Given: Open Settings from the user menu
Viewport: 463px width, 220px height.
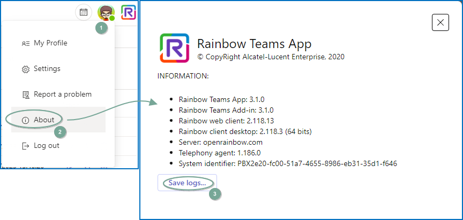Looking at the screenshot, I should tap(58, 69).
